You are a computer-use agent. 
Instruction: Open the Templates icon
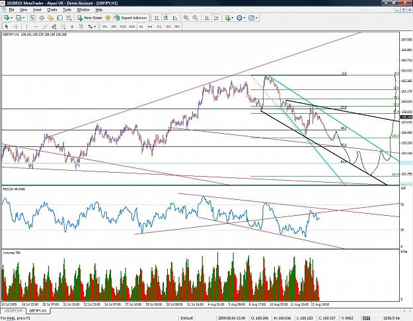click(251, 18)
